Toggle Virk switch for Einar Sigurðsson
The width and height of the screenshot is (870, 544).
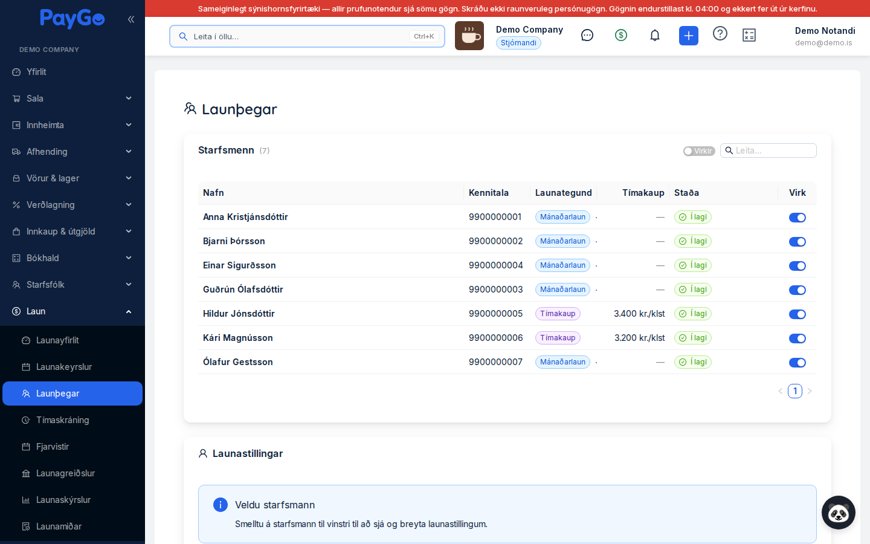797,266
